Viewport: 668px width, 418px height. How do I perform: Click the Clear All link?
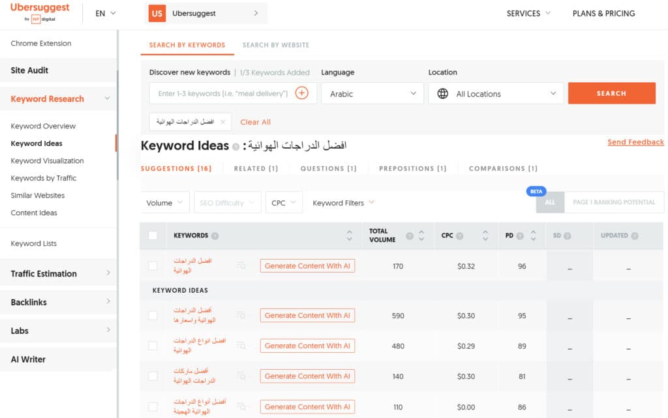click(255, 122)
